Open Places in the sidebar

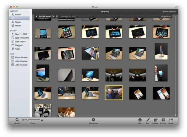point(18,26)
